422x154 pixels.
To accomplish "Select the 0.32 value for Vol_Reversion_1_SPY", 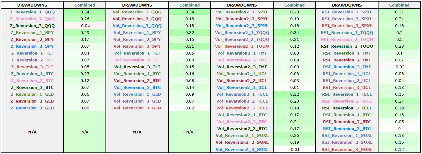I will [190, 32].
